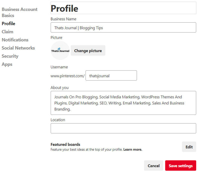Click the red Save settings button

[181, 166]
